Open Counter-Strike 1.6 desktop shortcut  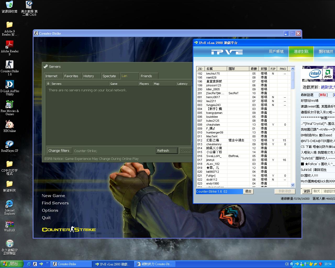click(x=10, y=65)
